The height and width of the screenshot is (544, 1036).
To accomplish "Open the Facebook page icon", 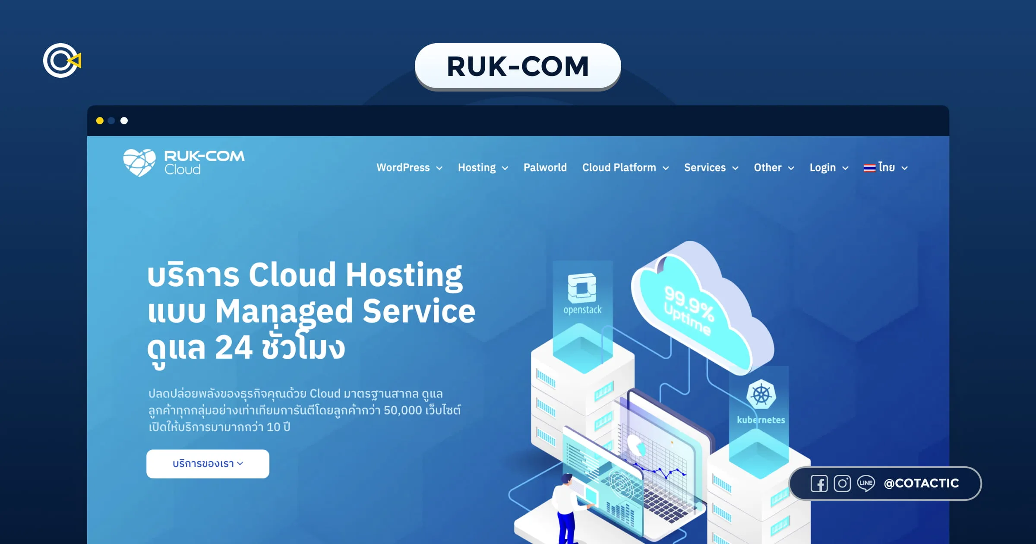I will point(818,484).
